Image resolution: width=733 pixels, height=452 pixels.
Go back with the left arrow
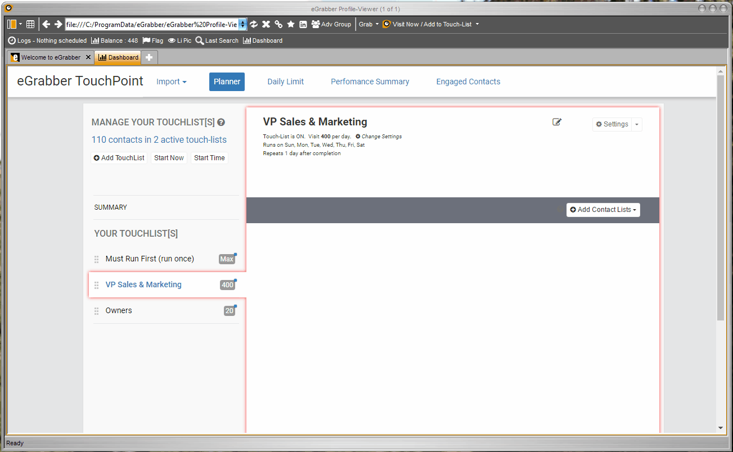[46, 24]
